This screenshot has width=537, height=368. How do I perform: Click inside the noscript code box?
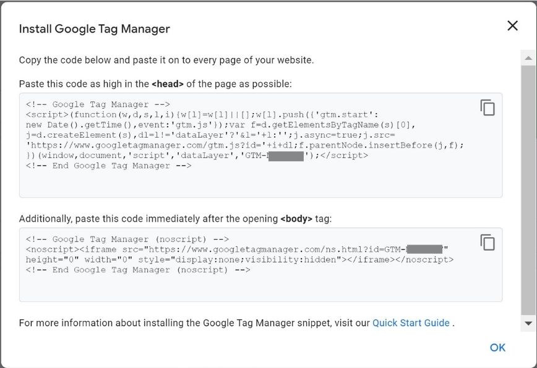click(260, 264)
